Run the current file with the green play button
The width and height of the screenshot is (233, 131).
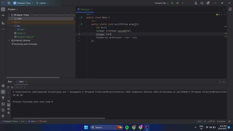pos(172,3)
